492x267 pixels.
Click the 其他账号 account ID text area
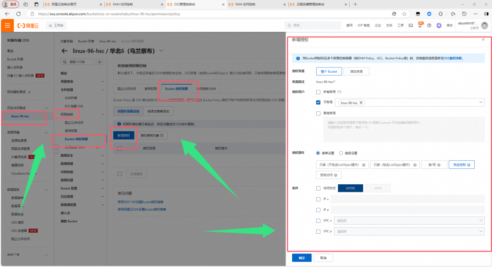coord(403,125)
